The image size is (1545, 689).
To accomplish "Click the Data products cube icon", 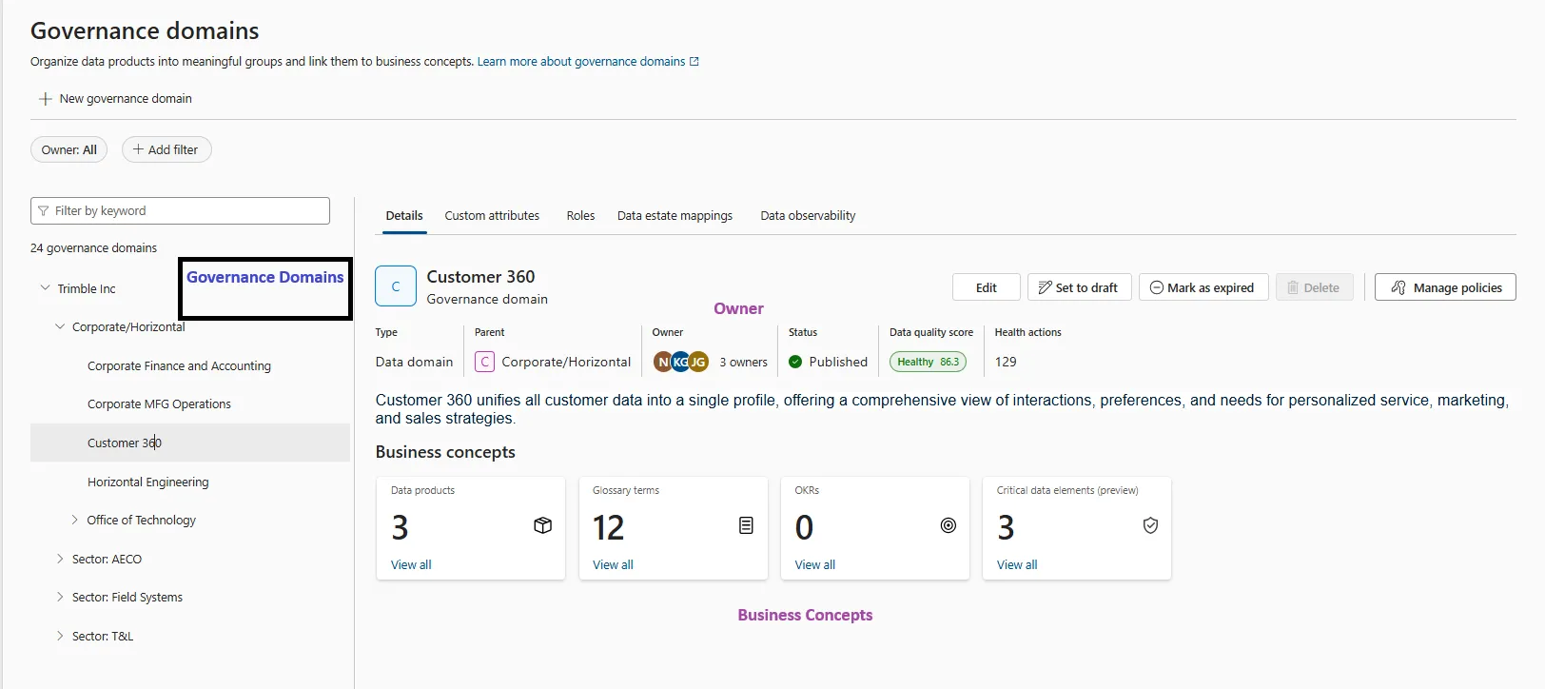I will [x=543, y=525].
